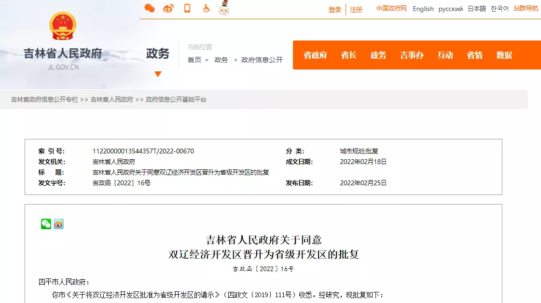This screenshot has width=541, height=303.
Task: Select 省长 in orange navigation bar
Action: point(348,55)
